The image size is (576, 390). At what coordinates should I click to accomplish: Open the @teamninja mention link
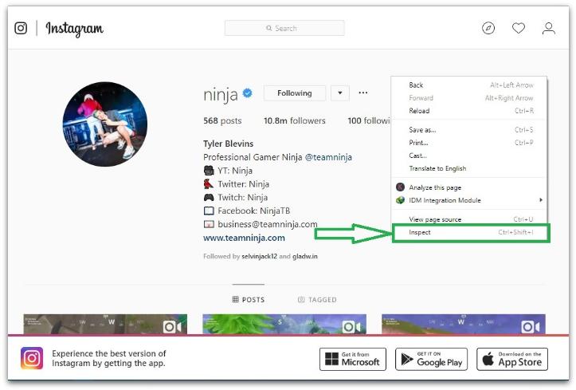coord(328,157)
